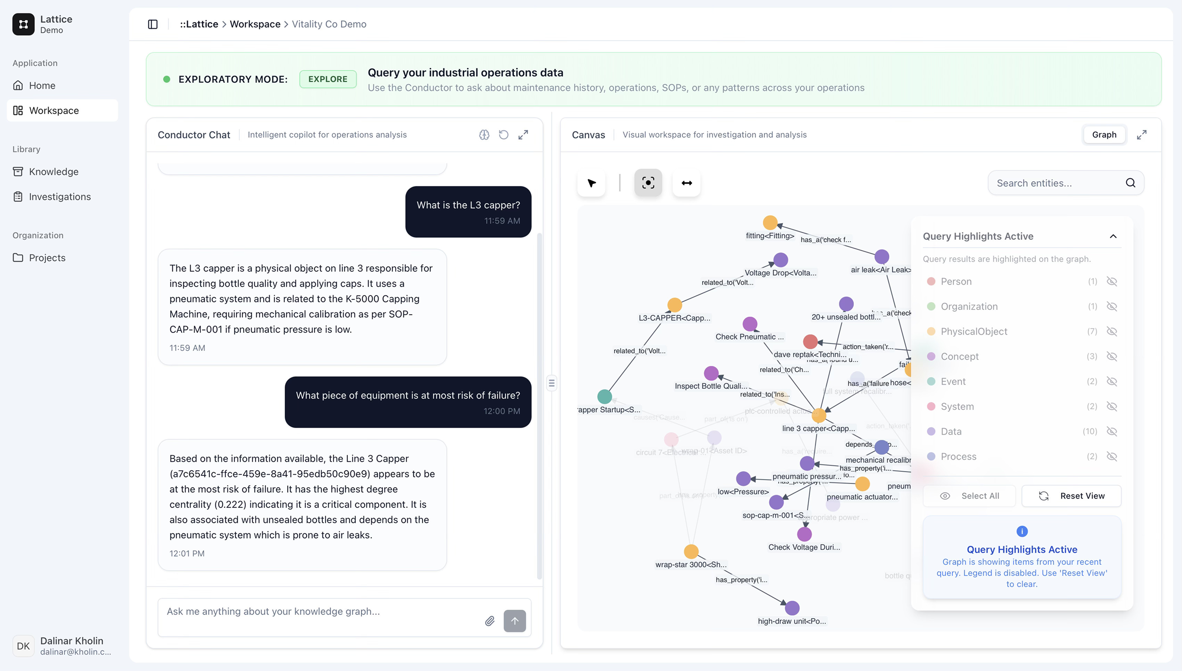This screenshot has width=1182, height=671.
Task: Go to Knowledge library
Action: [62, 171]
